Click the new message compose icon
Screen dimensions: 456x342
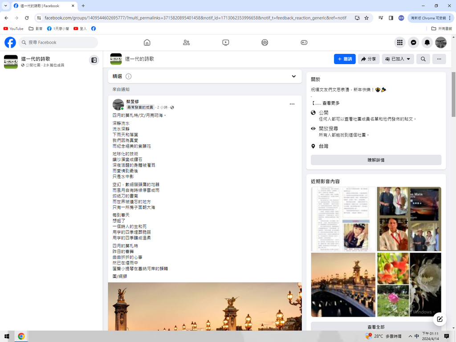click(440, 319)
